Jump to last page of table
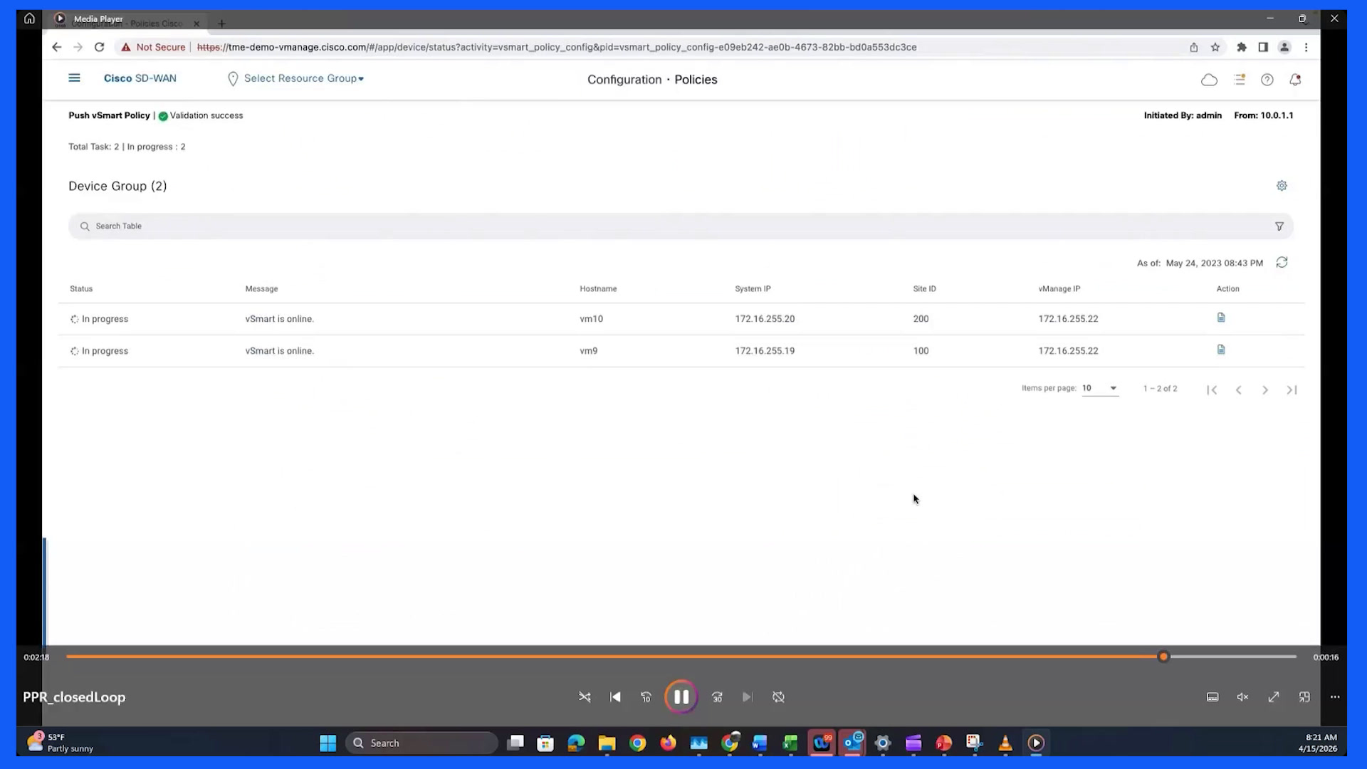The height and width of the screenshot is (769, 1367). coord(1292,390)
